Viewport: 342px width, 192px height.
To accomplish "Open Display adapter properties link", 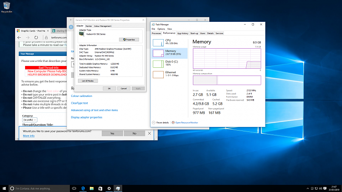I will (86, 117).
